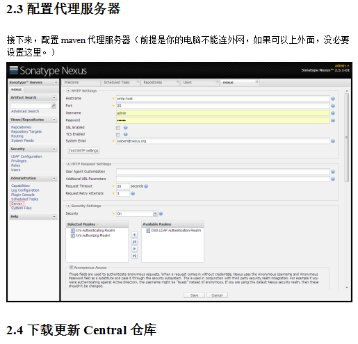Switch to the Scheduled Tasks tab

coord(117,82)
